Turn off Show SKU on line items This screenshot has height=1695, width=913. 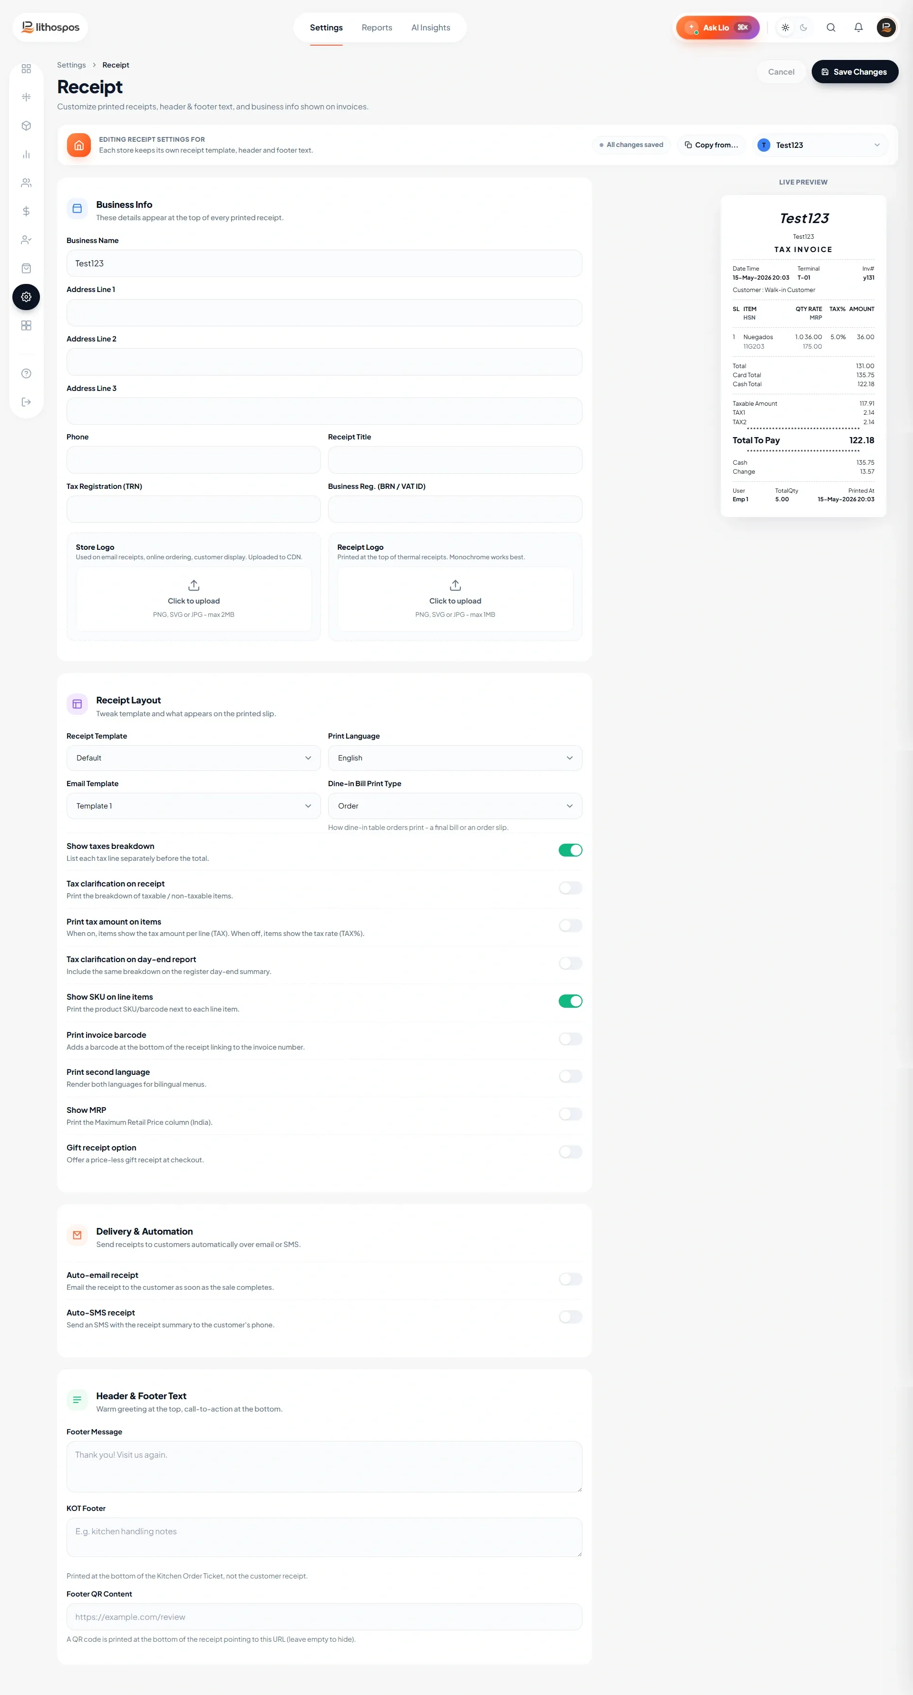(x=570, y=1001)
